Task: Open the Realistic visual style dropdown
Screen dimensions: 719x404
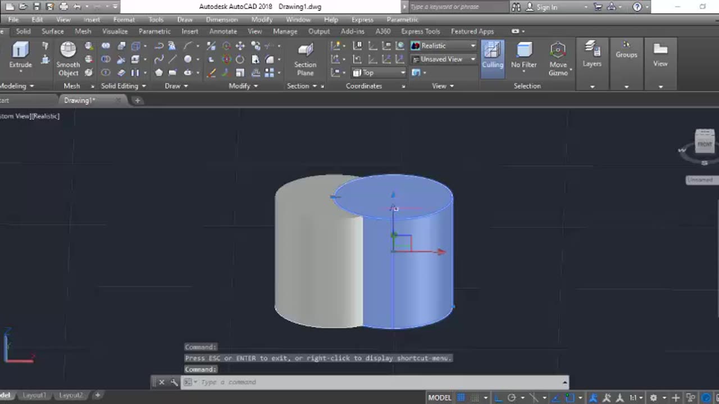Action: click(x=444, y=45)
